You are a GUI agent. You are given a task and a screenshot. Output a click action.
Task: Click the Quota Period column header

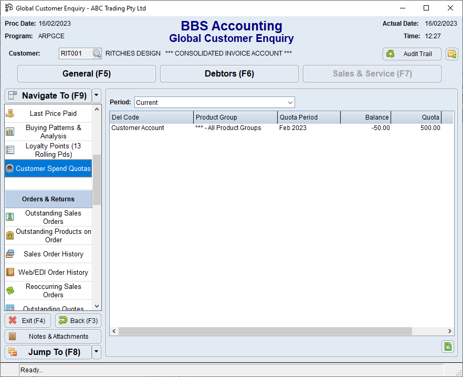point(309,117)
